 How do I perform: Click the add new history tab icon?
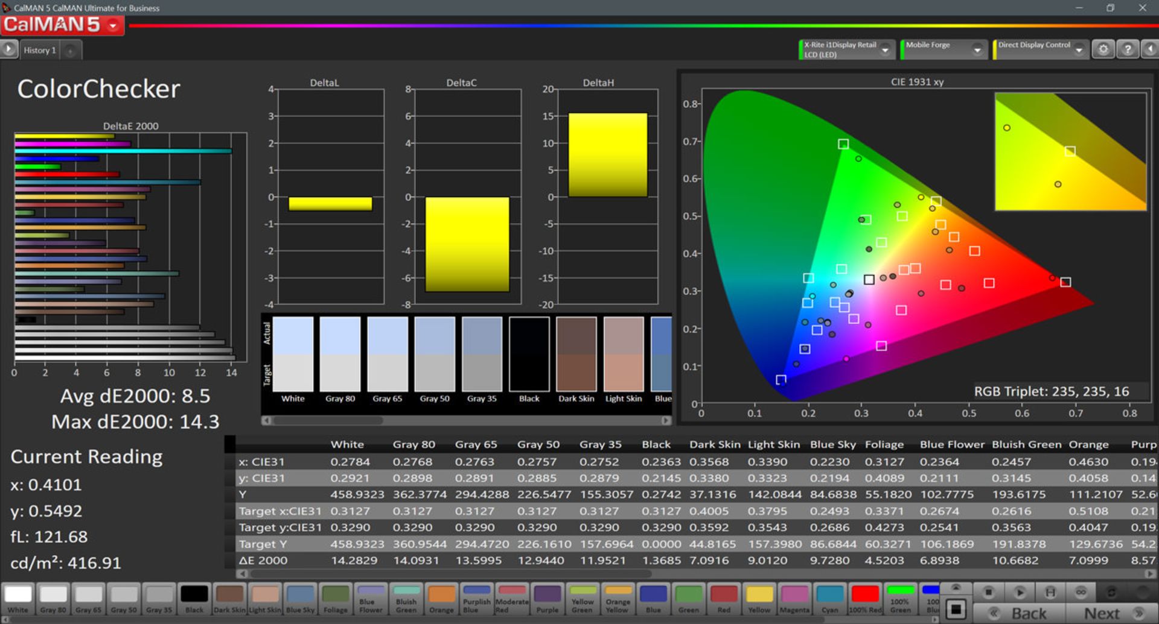[71, 51]
